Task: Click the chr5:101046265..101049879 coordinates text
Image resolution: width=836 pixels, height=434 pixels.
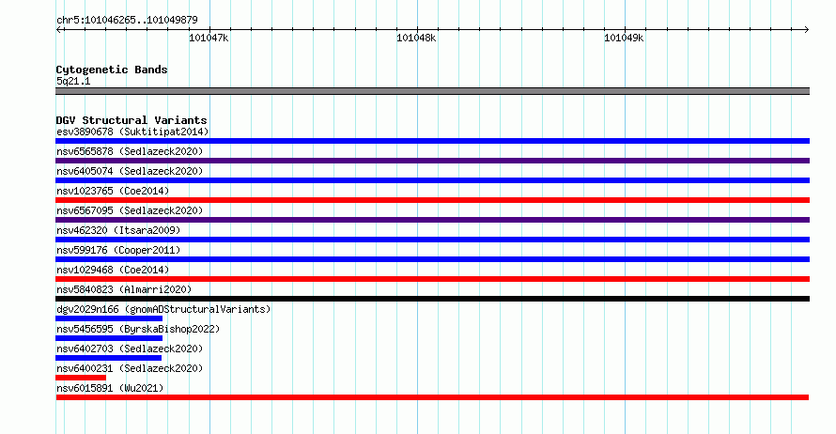Action: pos(127,21)
